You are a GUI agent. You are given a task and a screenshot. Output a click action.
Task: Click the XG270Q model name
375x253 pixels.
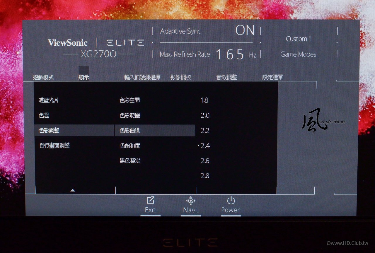tap(99, 54)
